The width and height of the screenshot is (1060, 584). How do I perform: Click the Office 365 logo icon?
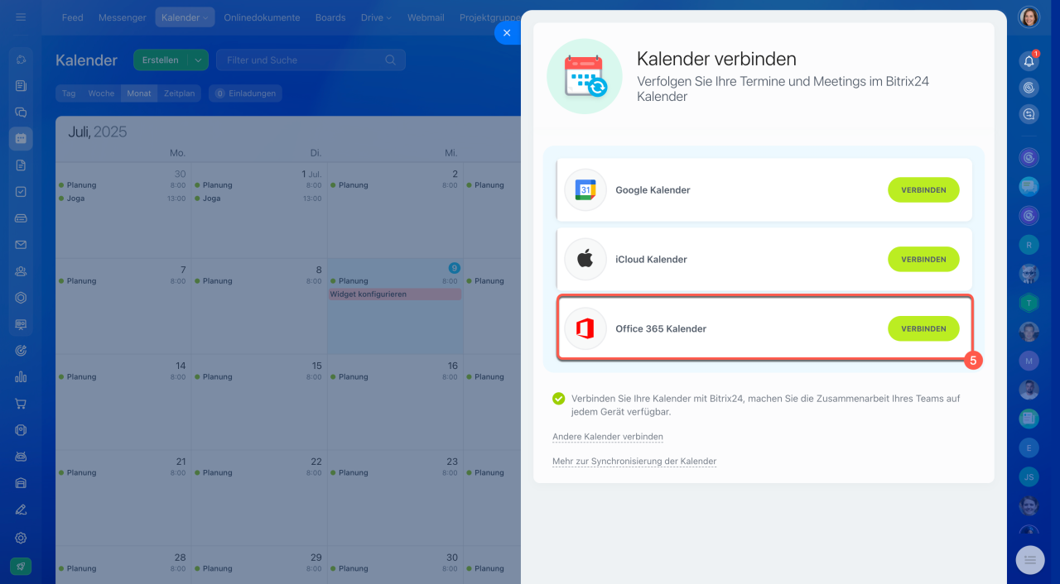tap(585, 329)
